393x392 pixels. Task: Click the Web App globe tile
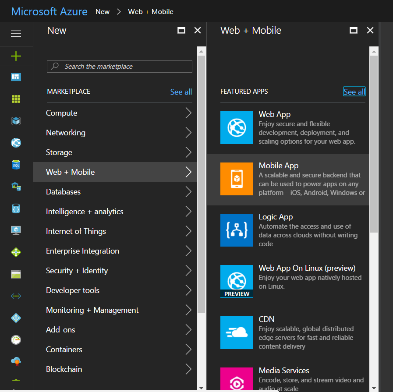click(237, 127)
